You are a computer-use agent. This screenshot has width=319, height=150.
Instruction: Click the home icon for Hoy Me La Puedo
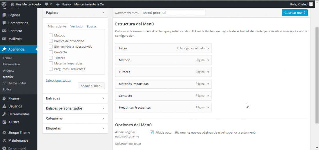(x=12, y=4)
